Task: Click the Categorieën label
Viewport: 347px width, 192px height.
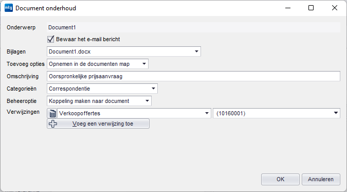Action: coord(22,89)
